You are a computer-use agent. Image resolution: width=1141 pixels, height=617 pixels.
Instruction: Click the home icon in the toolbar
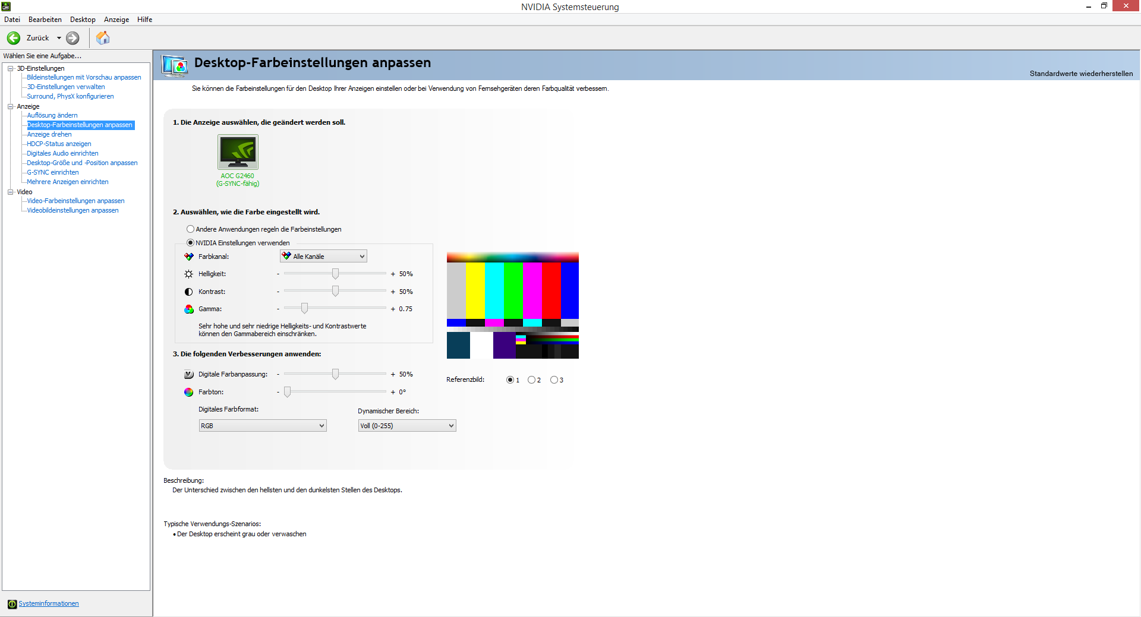pos(103,38)
